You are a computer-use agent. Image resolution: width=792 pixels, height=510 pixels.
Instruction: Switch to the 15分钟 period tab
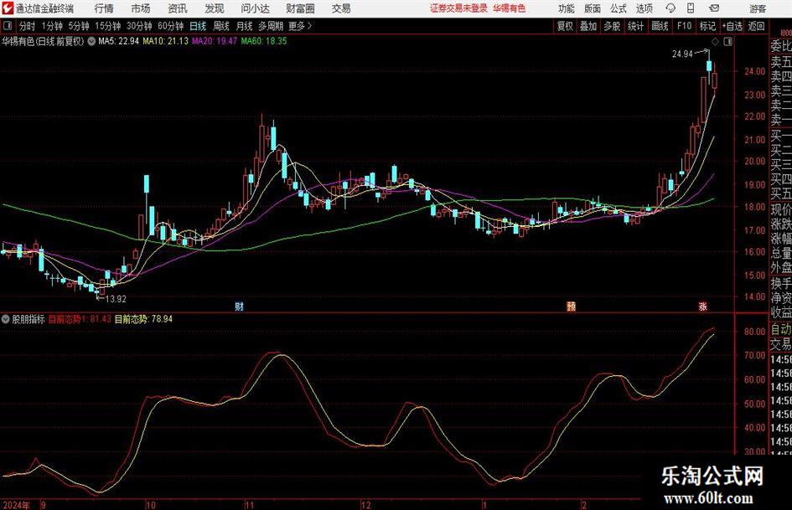click(x=107, y=26)
